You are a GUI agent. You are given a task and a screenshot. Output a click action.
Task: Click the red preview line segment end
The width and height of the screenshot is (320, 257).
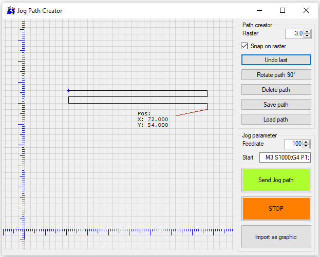point(176,116)
